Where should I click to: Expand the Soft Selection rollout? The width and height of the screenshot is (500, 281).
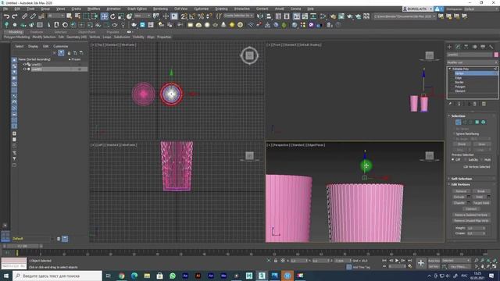pos(462,179)
